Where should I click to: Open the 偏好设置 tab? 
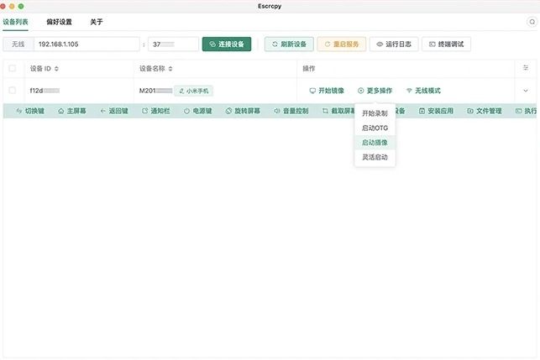(x=59, y=22)
